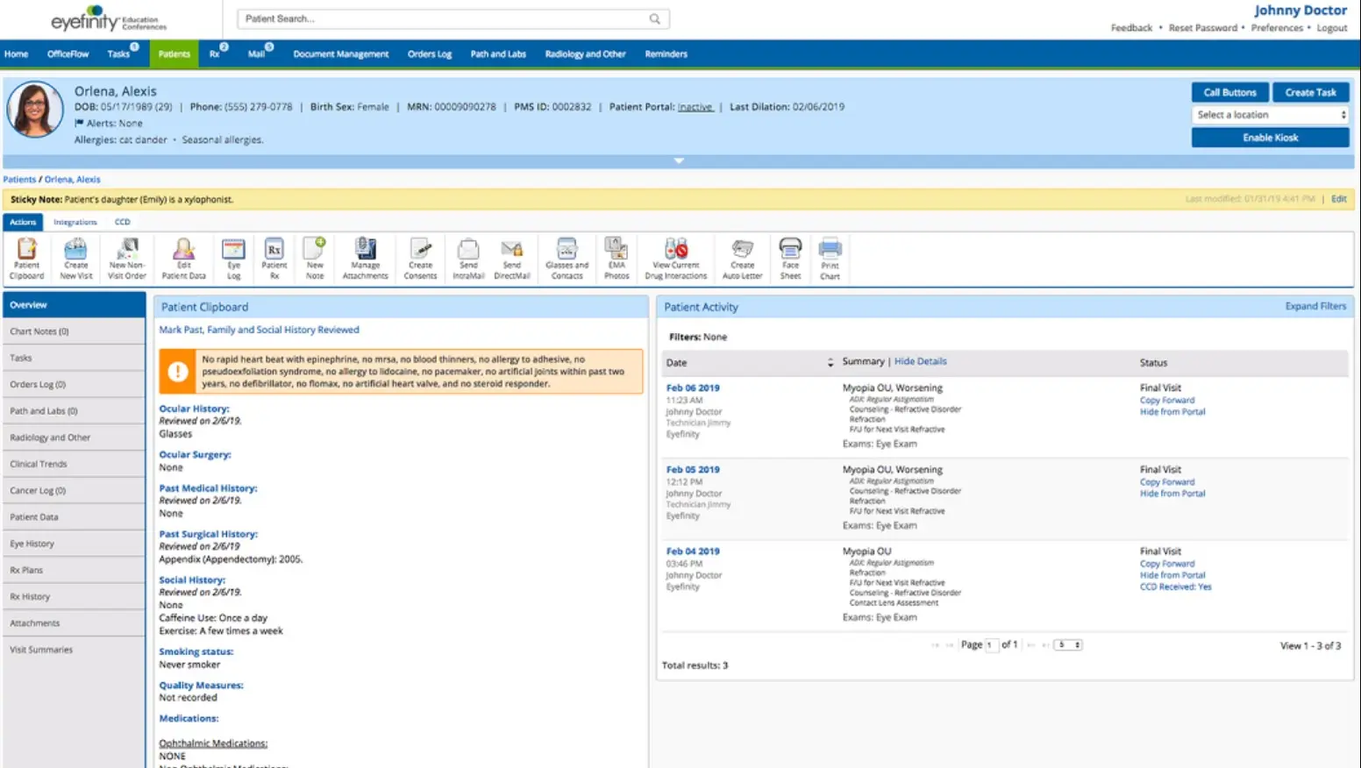
Task: Copy Forward the Feb 04 2019 visit
Action: pyautogui.click(x=1166, y=563)
